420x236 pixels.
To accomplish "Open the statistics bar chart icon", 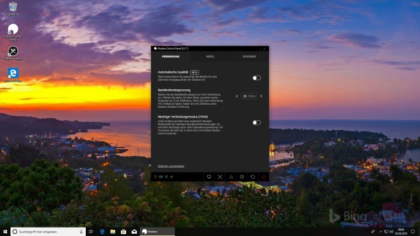I will tap(231, 177).
